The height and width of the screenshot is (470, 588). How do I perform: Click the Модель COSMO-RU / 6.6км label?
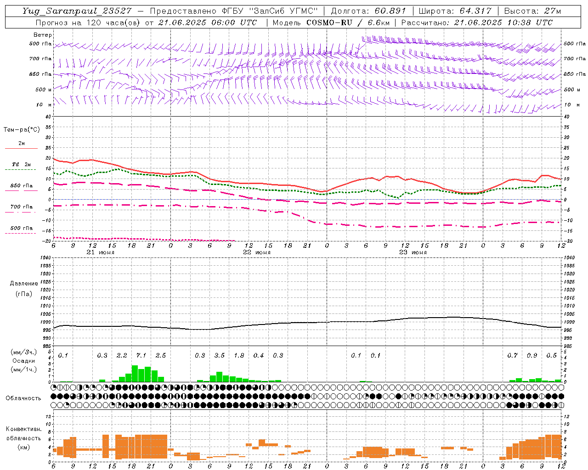pyautogui.click(x=331, y=22)
